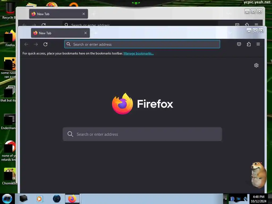
Task: Open hamburger application menu in front window
Action: (x=258, y=44)
